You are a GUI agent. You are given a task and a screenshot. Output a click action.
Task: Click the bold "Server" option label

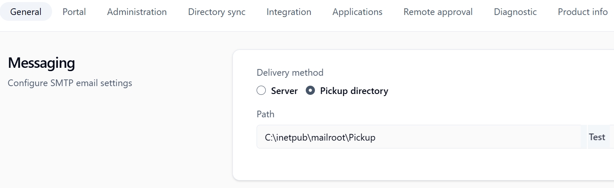click(x=284, y=91)
